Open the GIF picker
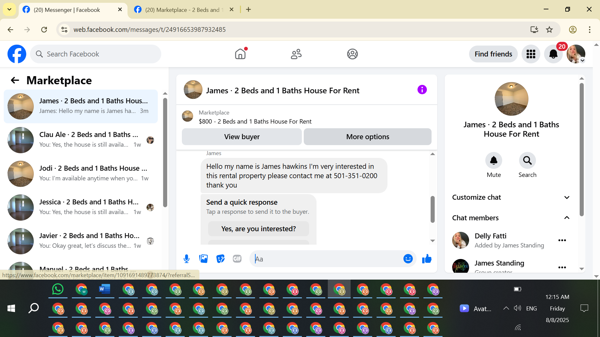 [237, 259]
